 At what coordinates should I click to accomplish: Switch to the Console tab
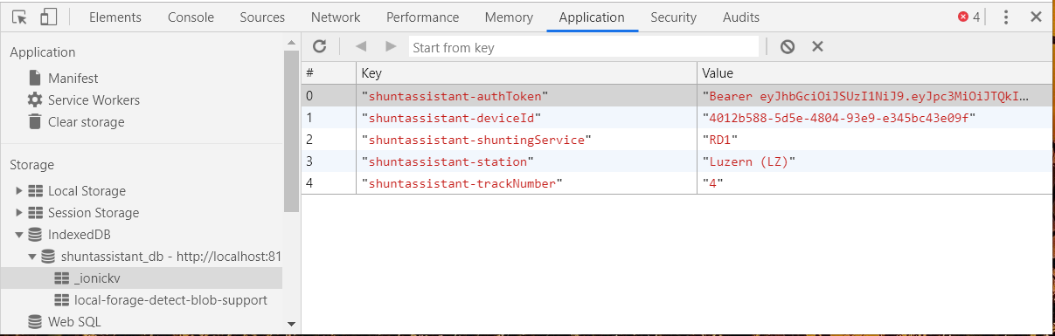(x=191, y=17)
